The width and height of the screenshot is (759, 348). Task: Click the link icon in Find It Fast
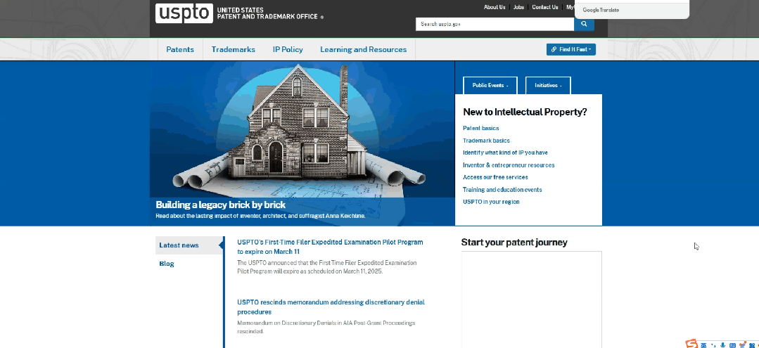(x=554, y=49)
